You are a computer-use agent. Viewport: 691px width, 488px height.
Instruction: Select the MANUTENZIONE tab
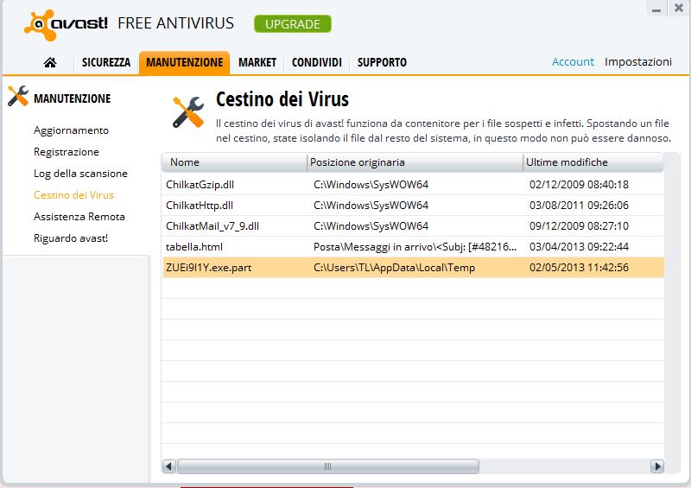185,62
